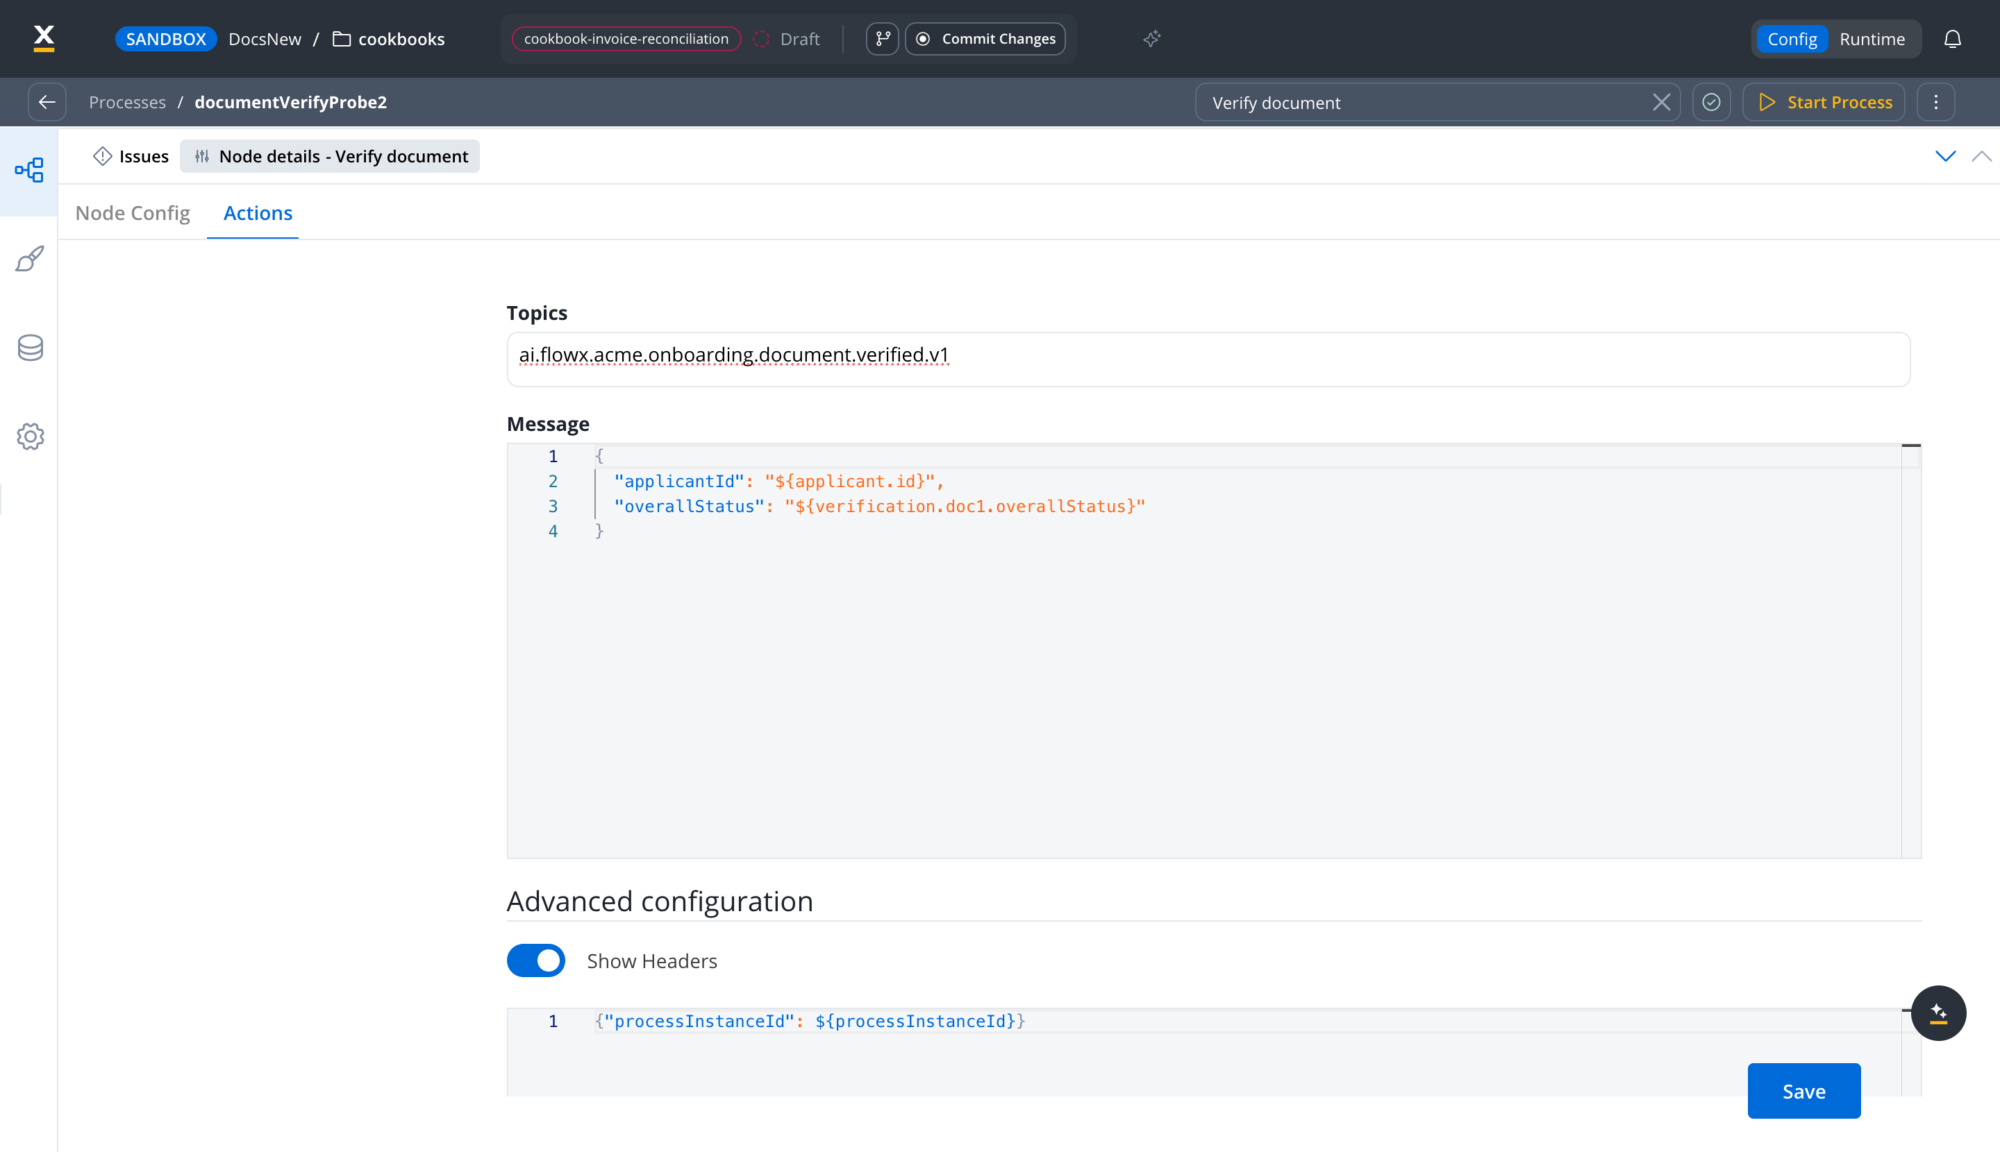
Task: Go to Processes breadcrumb link
Action: [x=128, y=102]
